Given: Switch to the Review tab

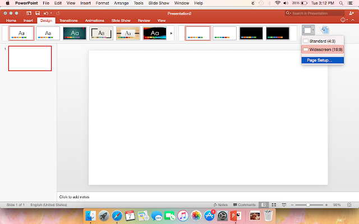Looking at the screenshot, I should (x=144, y=21).
